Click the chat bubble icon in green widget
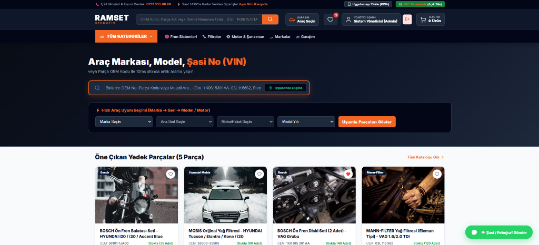 474,232
